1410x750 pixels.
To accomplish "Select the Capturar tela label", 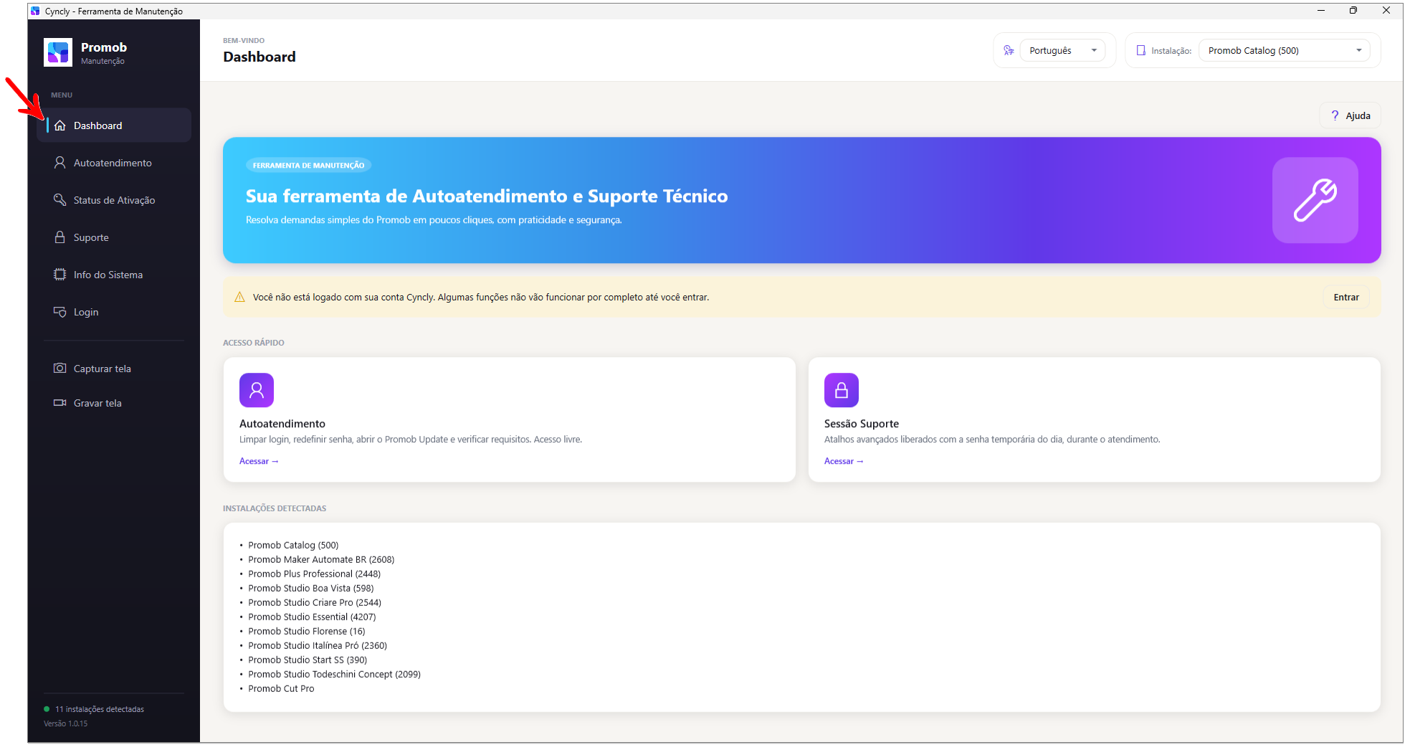I will (x=103, y=369).
